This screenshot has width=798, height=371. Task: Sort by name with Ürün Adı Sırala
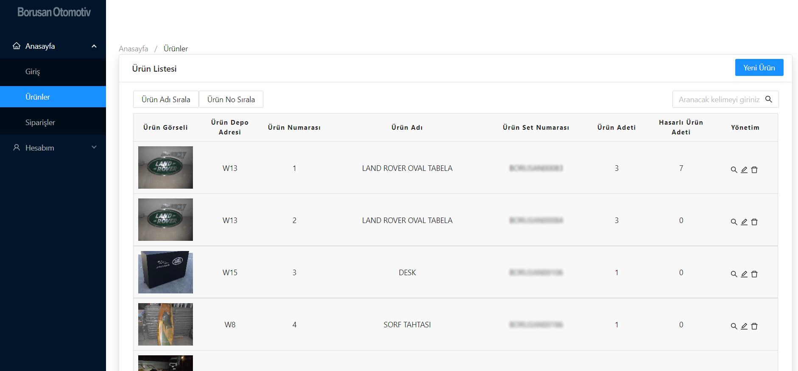pos(166,99)
